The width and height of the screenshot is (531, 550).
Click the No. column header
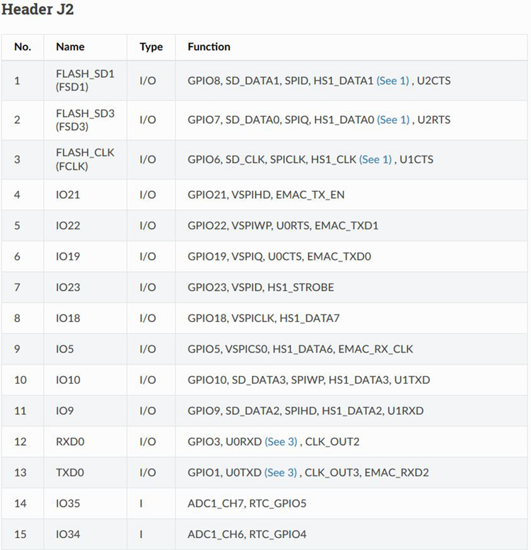coord(23,47)
